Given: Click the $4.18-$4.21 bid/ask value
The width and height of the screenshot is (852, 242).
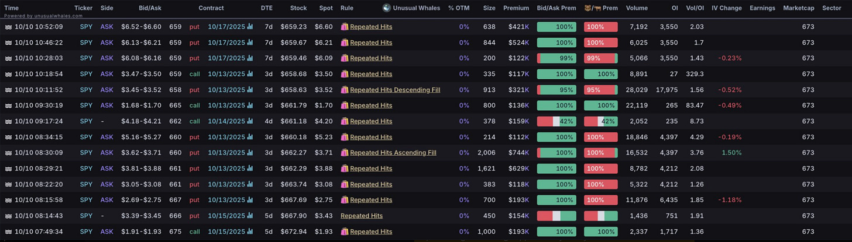Looking at the screenshot, I should pos(141,121).
